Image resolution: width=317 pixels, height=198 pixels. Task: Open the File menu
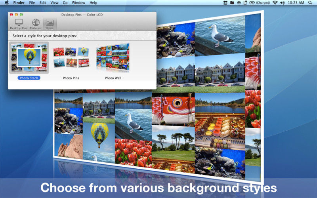[32, 3]
